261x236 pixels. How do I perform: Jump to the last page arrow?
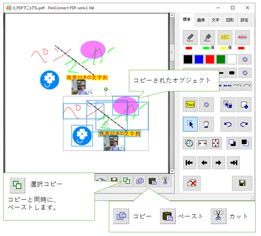(x=234, y=163)
